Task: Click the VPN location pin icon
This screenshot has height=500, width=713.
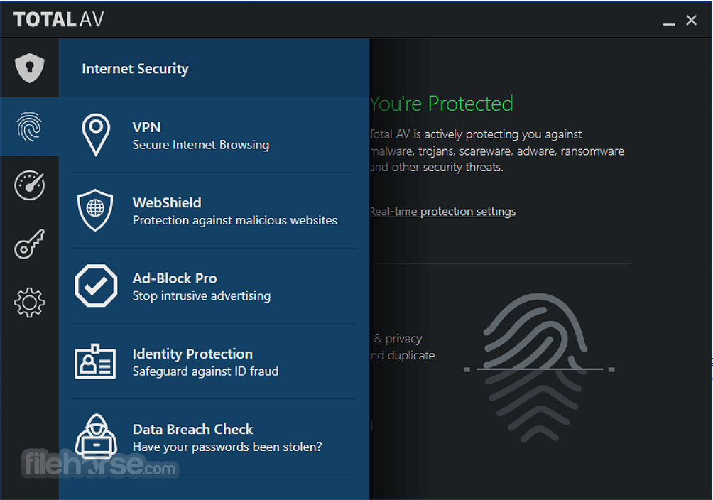Action: pyautogui.click(x=96, y=135)
